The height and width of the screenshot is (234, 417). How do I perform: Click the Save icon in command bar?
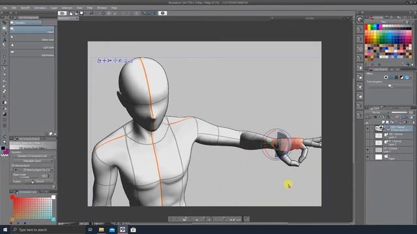81,13
